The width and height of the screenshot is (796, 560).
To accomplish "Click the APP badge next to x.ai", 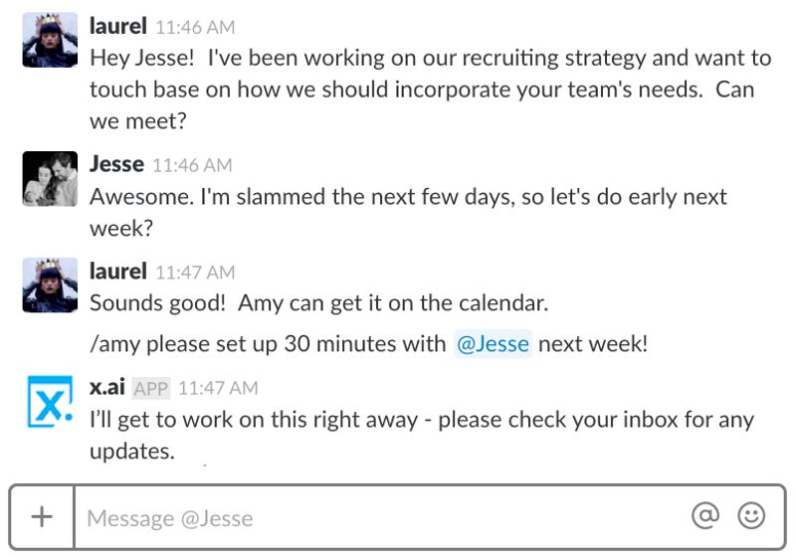I will (x=151, y=389).
